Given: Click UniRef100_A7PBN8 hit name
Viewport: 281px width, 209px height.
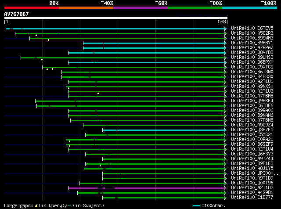Looking at the screenshot, I should 252,120.
